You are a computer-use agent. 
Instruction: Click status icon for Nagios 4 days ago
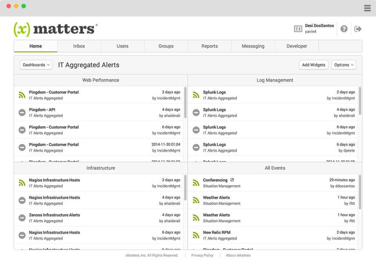click(22, 200)
